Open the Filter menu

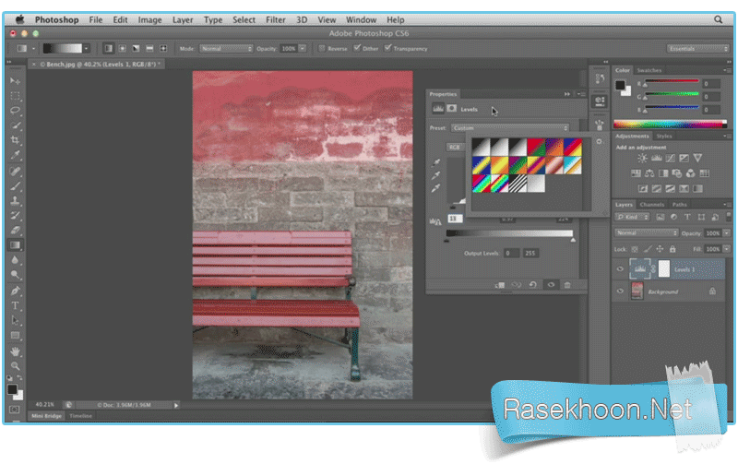[x=275, y=19]
